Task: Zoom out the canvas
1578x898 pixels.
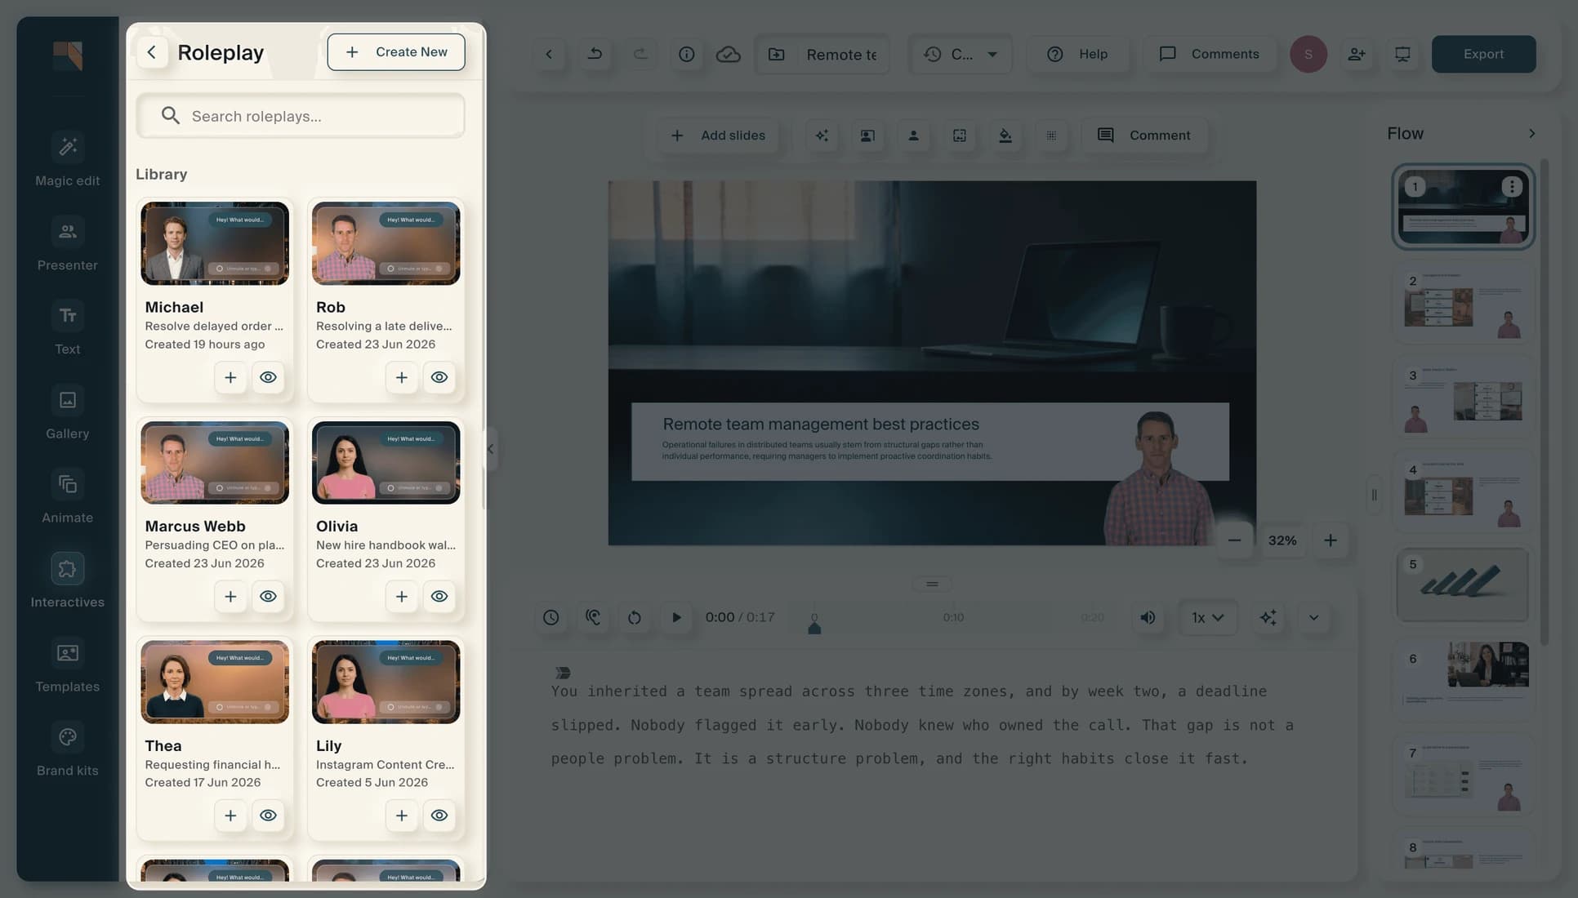Action: click(x=1234, y=540)
